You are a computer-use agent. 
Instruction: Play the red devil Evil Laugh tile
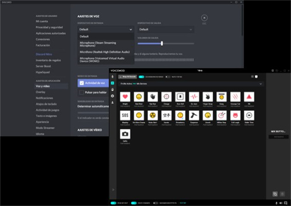(x=235, y=115)
